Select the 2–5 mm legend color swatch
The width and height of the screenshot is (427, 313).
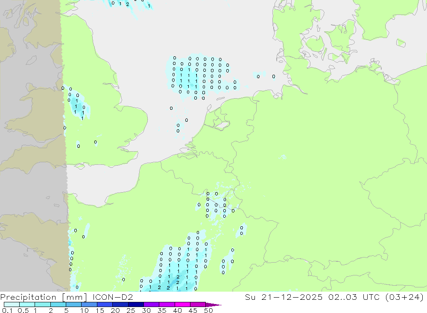[58, 304]
